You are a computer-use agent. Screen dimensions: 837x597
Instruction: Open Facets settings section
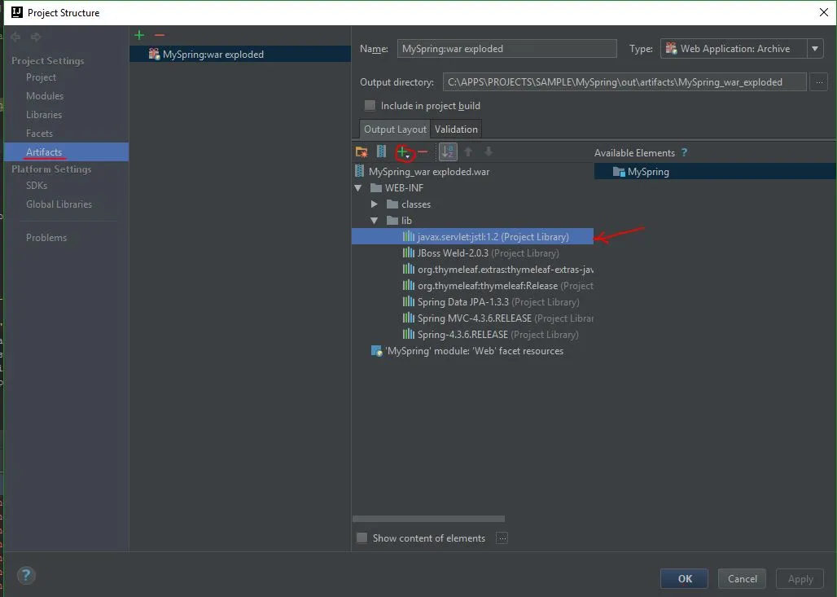pos(40,134)
